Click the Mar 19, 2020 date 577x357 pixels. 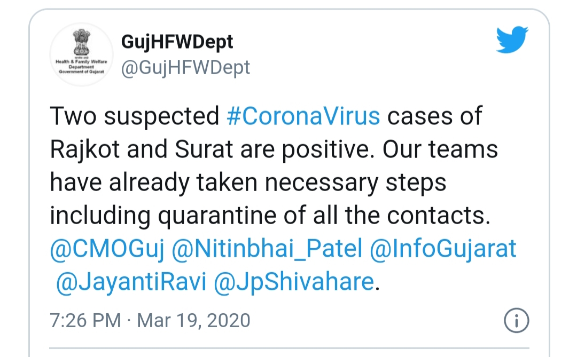193,320
